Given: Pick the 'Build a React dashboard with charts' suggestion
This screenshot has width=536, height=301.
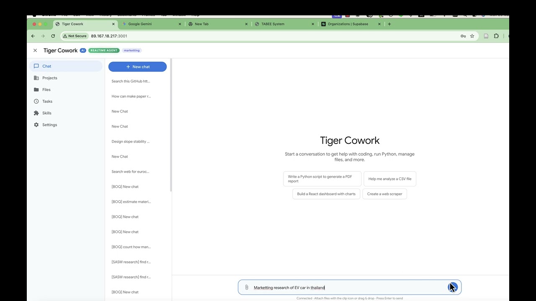Looking at the screenshot, I should pos(326,194).
